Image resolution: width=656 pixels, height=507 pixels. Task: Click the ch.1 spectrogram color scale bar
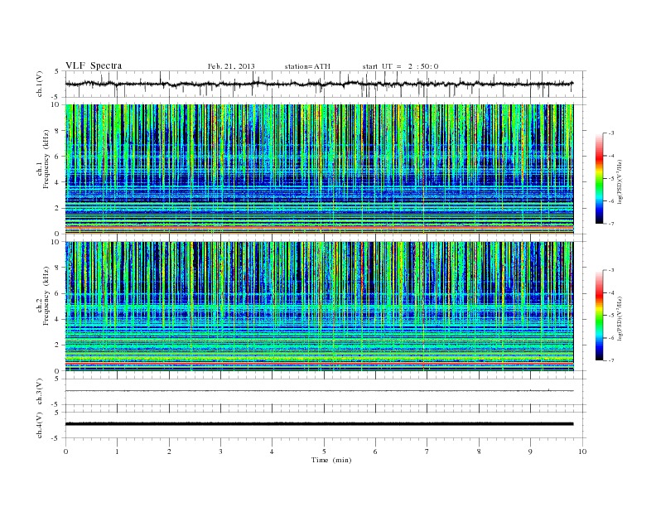point(600,179)
